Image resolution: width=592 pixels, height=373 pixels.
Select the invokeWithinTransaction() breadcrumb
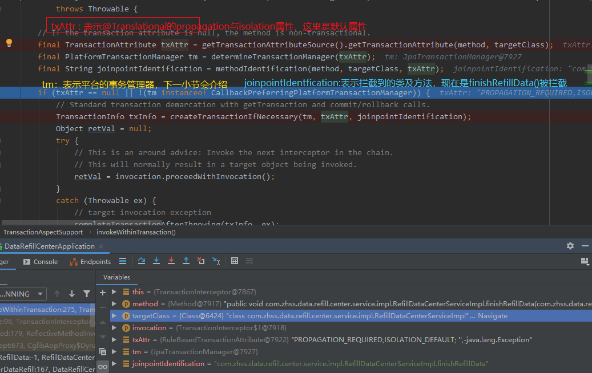point(136,232)
